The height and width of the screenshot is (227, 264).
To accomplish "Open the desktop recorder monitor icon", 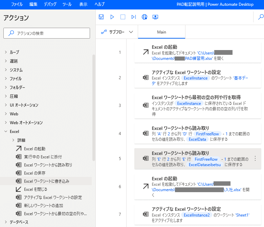I will pos(155,17).
